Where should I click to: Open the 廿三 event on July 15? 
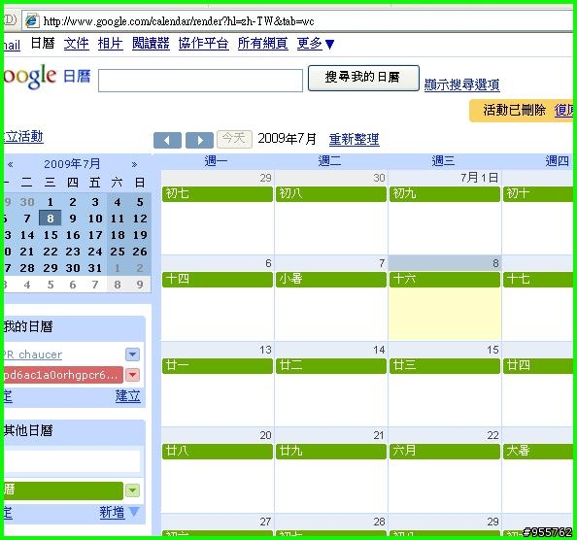coord(445,366)
